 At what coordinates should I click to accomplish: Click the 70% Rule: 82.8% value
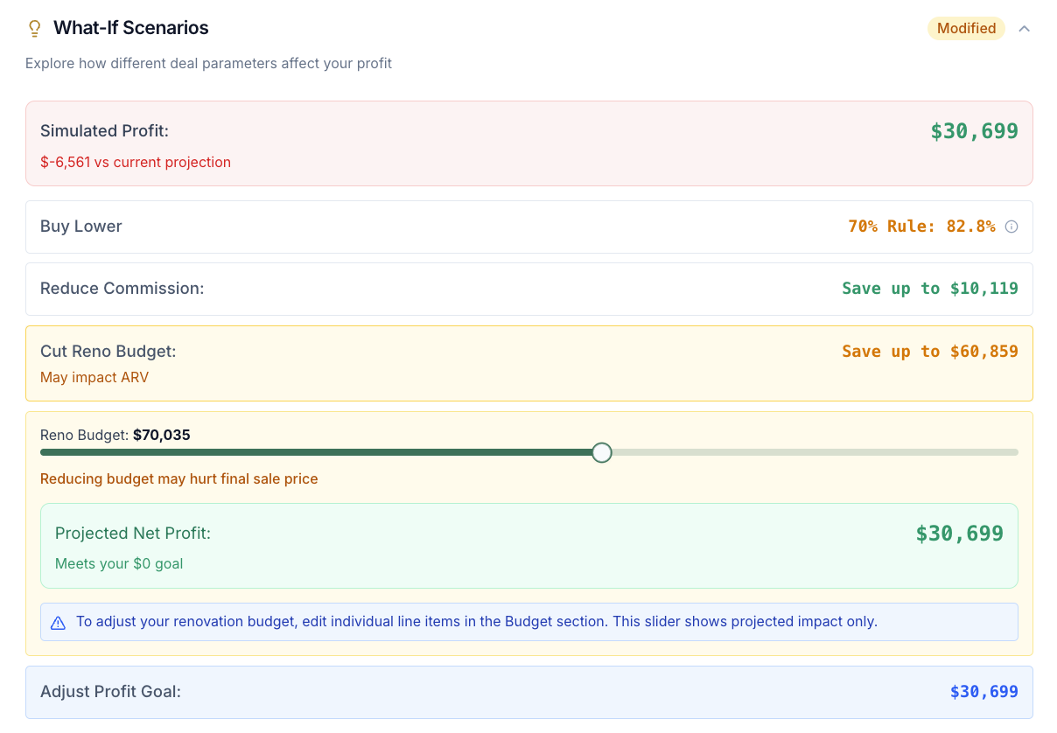(x=921, y=227)
